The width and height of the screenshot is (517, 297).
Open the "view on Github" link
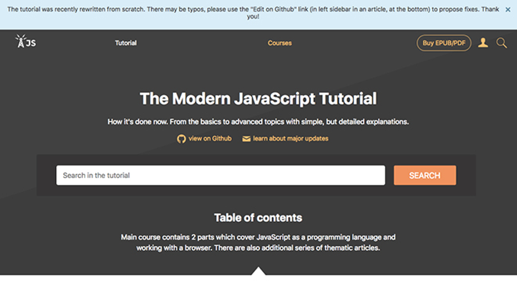210,139
